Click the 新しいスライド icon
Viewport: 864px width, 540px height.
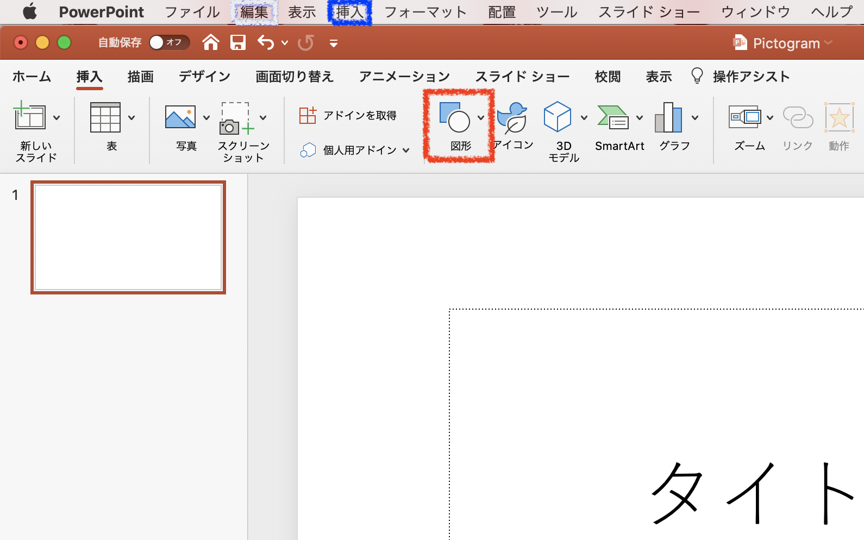click(x=29, y=115)
